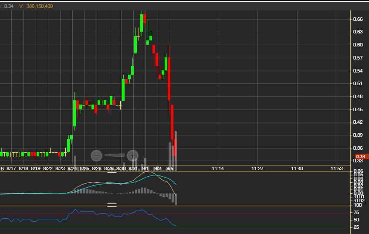The height and width of the screenshot is (234, 369).
Task: Click the 0.54 price axis label
Action: [x=358, y=71]
